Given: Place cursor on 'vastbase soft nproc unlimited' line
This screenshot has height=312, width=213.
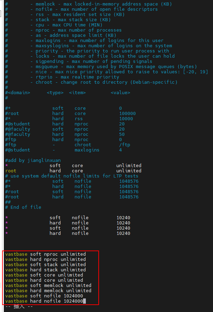Looking at the screenshot, I should click(x=45, y=254).
